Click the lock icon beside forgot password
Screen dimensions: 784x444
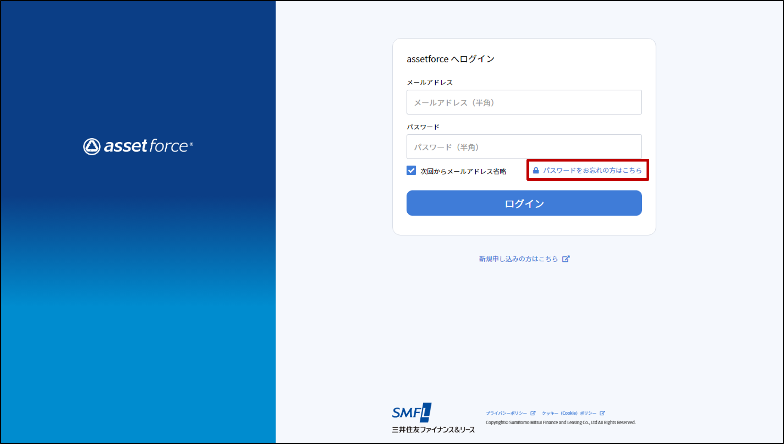(536, 170)
